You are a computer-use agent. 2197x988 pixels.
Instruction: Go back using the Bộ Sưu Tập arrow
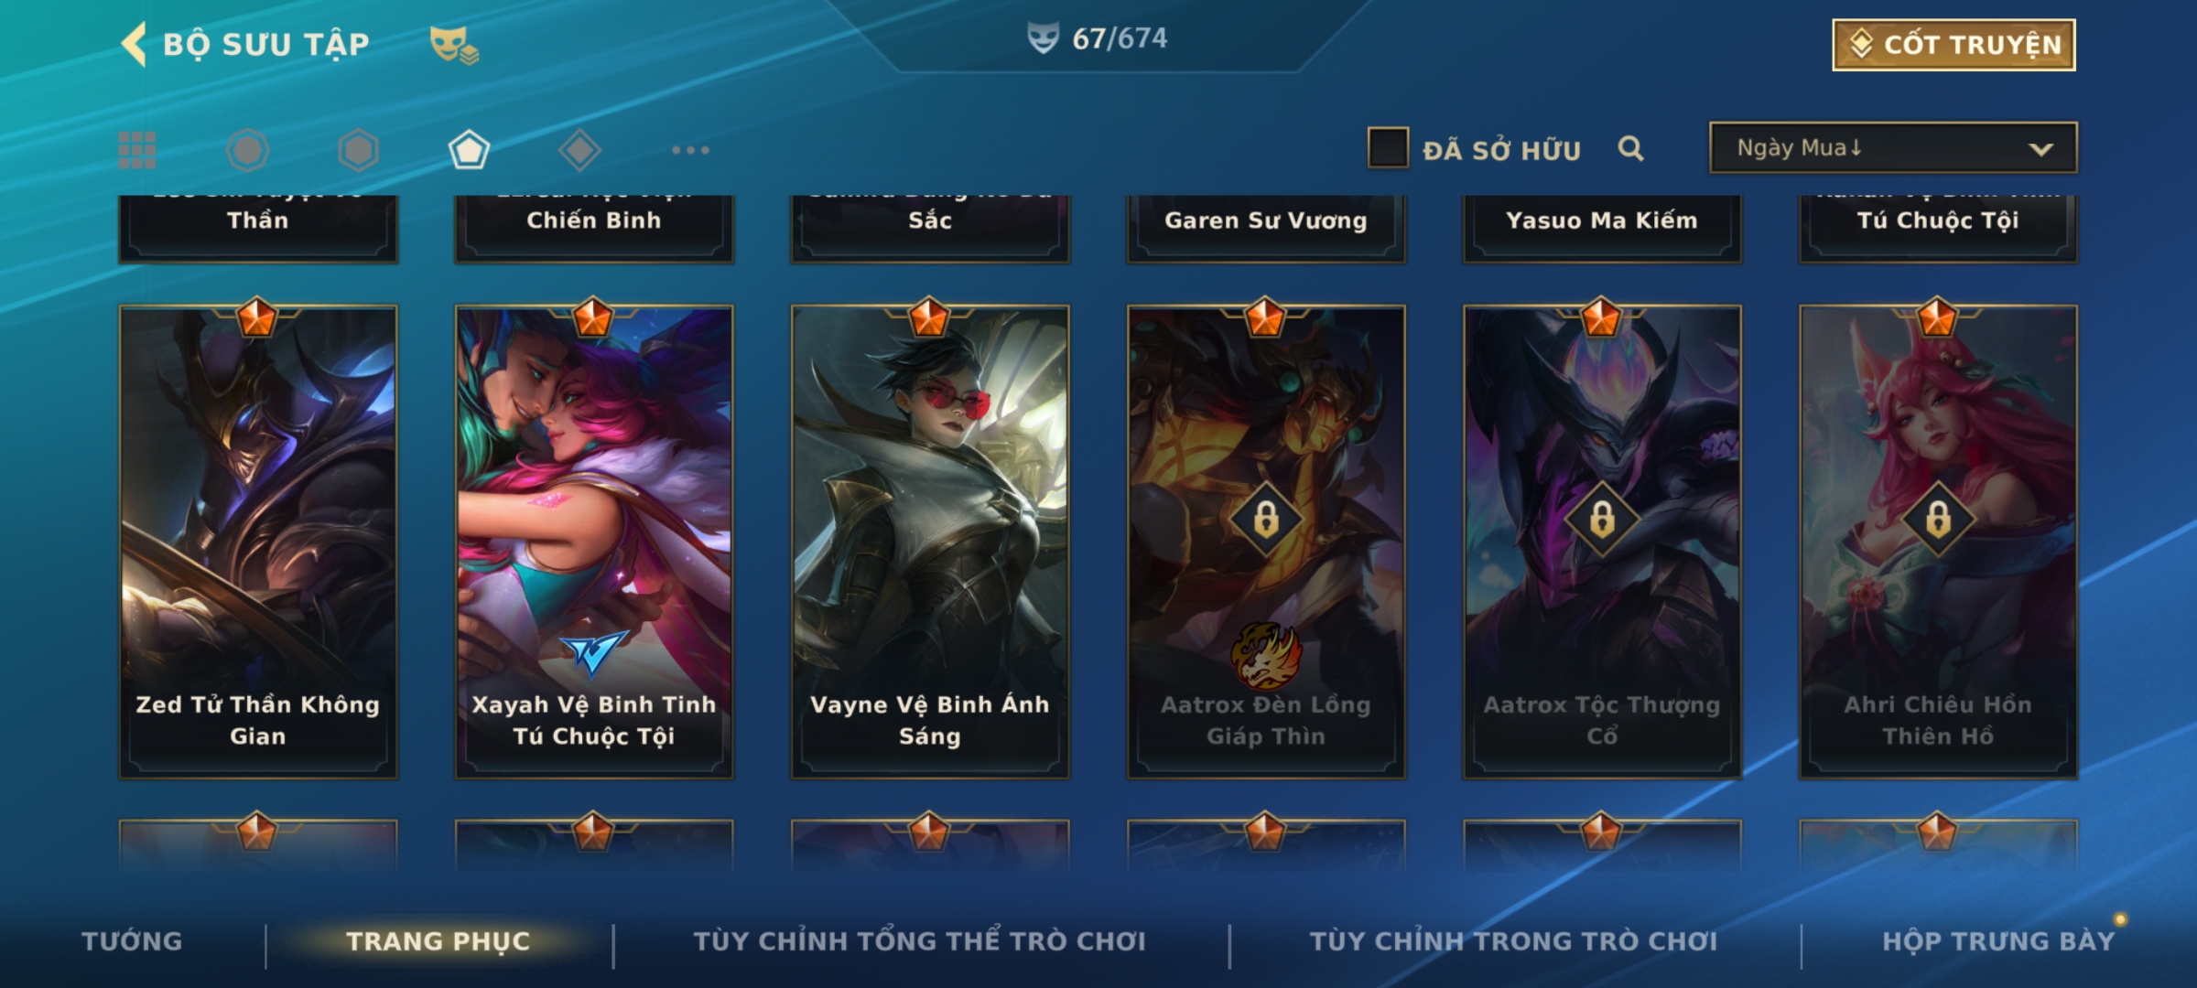(x=135, y=44)
